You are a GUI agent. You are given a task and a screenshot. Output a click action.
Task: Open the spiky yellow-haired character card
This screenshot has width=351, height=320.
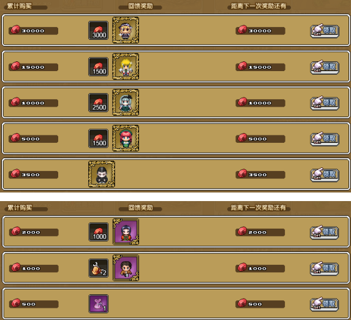(x=126, y=66)
